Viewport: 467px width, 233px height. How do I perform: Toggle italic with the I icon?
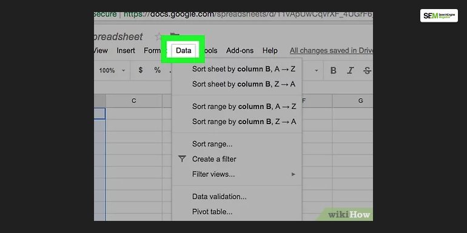click(x=351, y=70)
